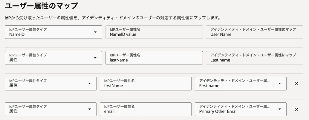Open the 属性 type dropdown for email row
Image resolution: width=309 pixels, height=120 pixels.
51,109
